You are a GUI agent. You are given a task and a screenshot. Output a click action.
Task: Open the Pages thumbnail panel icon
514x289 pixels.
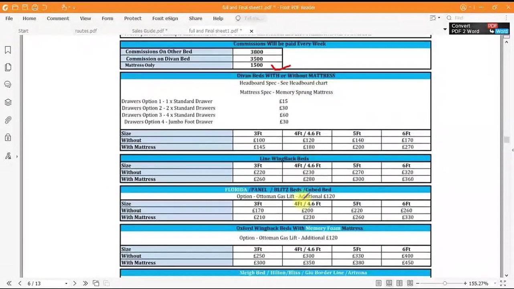point(8,67)
